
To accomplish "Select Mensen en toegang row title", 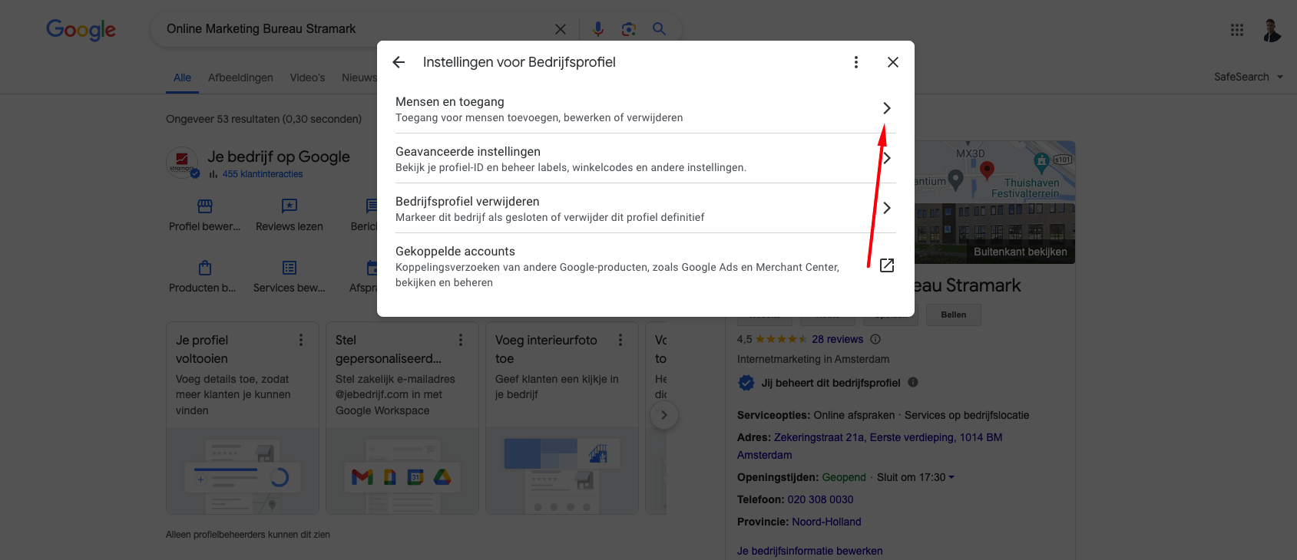I will [x=450, y=102].
